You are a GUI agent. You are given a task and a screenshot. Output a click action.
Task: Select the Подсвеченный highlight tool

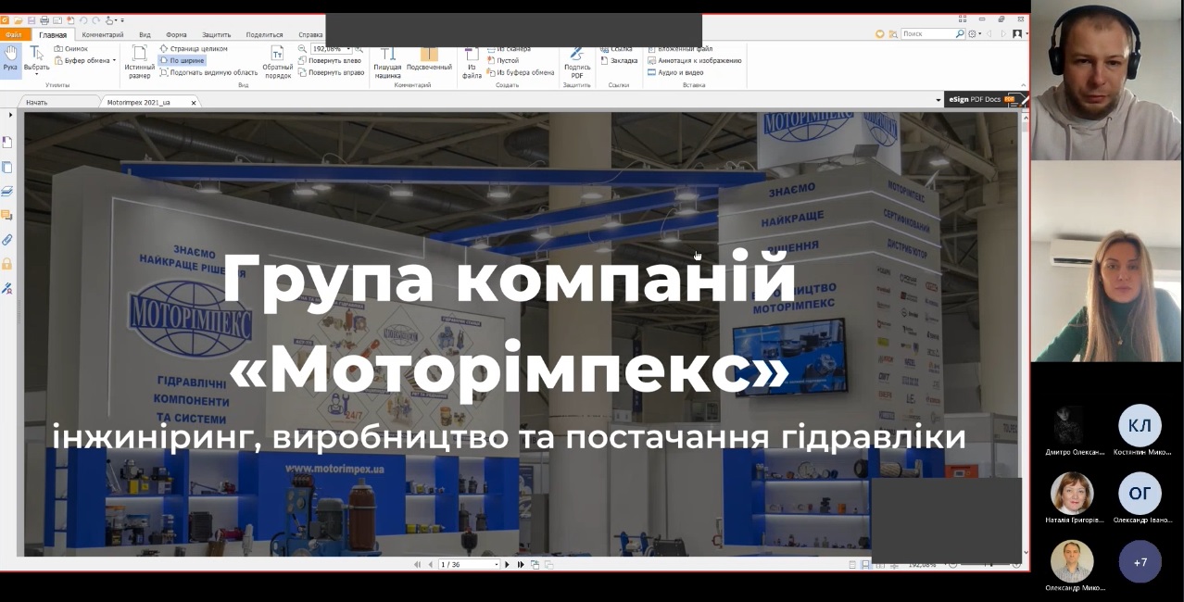429,61
